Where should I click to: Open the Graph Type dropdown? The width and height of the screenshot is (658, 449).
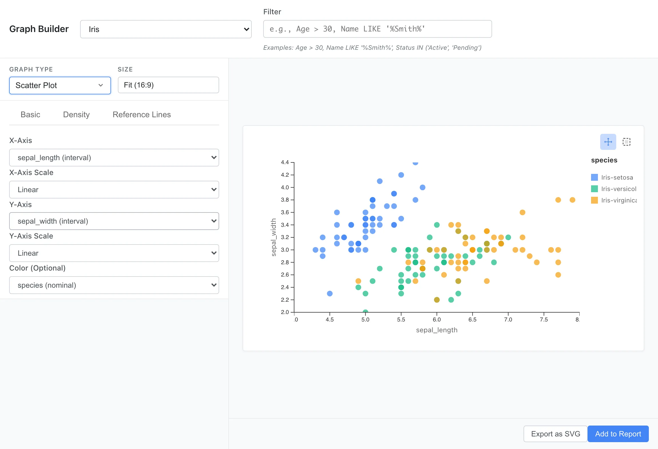click(60, 85)
